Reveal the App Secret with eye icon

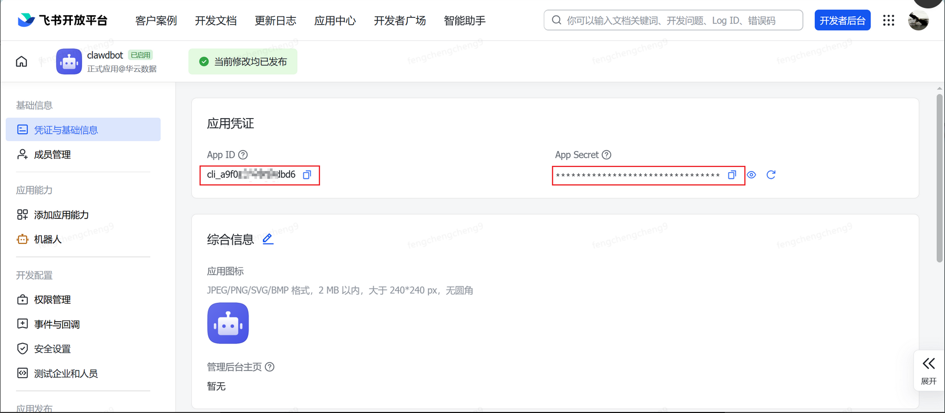click(x=752, y=175)
